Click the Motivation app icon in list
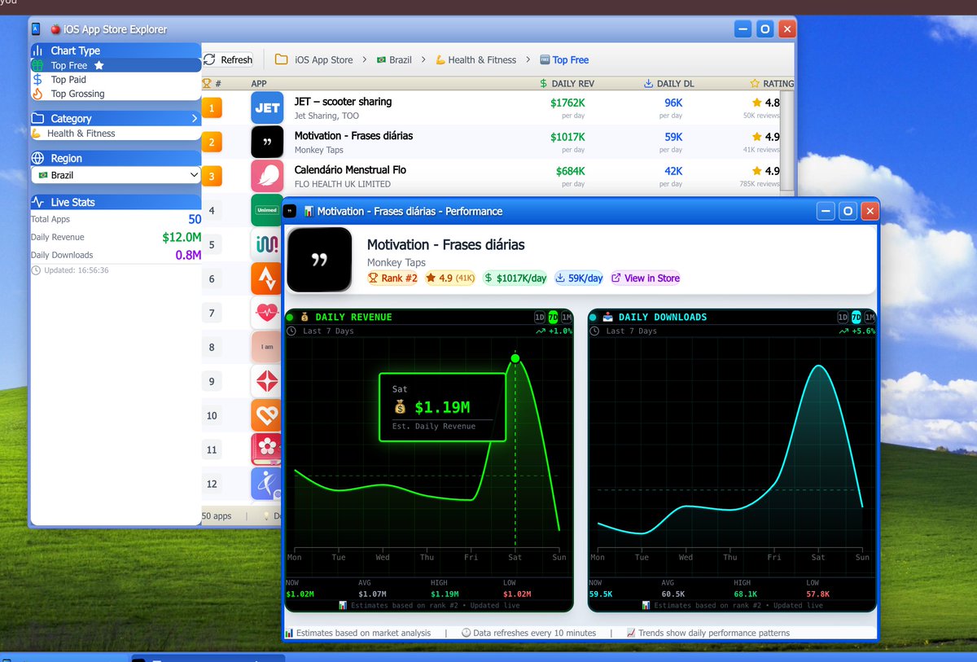The image size is (977, 662). tap(267, 142)
